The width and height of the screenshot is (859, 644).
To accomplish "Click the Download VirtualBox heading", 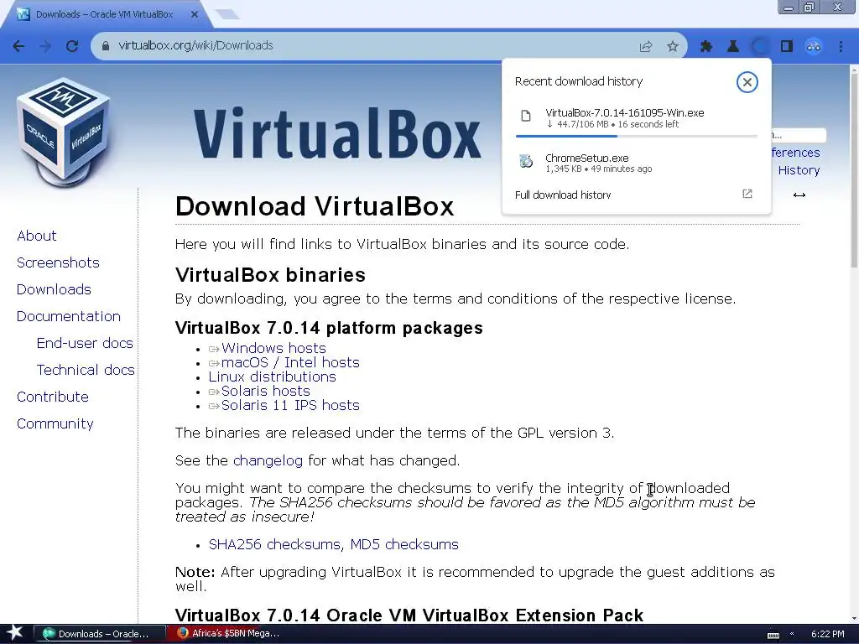I will pos(315,206).
